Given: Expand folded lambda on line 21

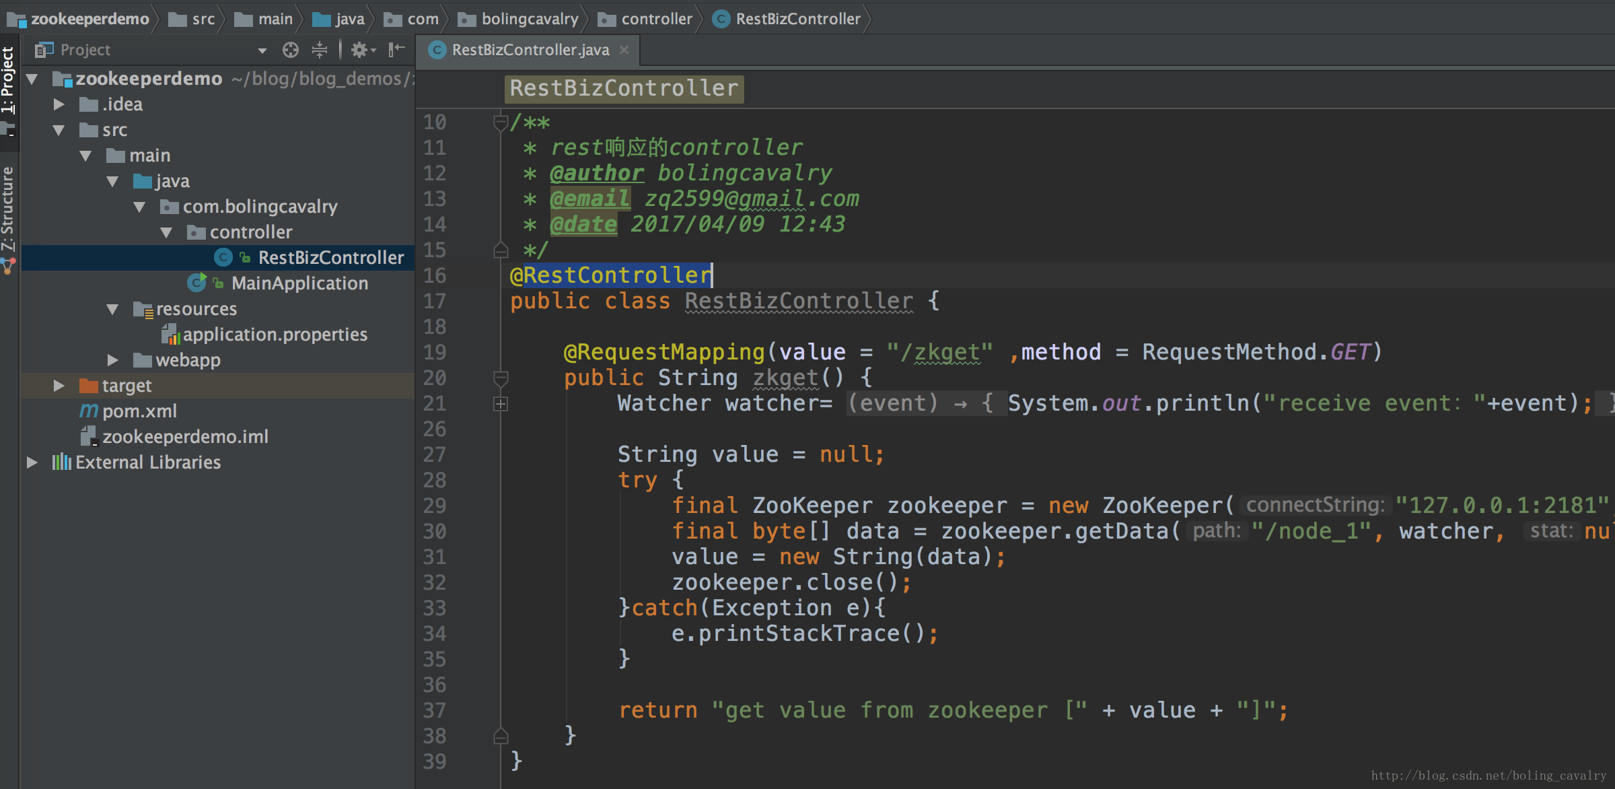Looking at the screenshot, I should coord(501,404).
